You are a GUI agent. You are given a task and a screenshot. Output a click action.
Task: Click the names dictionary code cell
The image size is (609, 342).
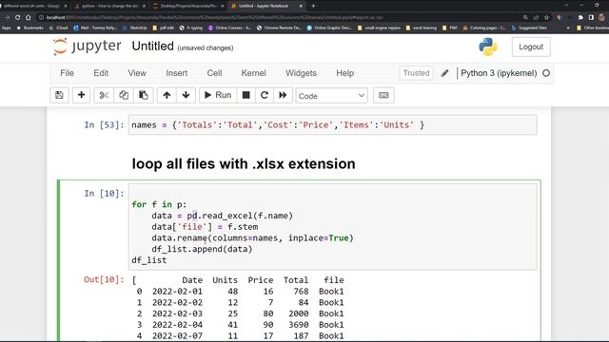tap(333, 124)
